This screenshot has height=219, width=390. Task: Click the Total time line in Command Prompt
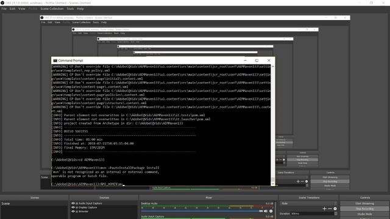coord(77,139)
